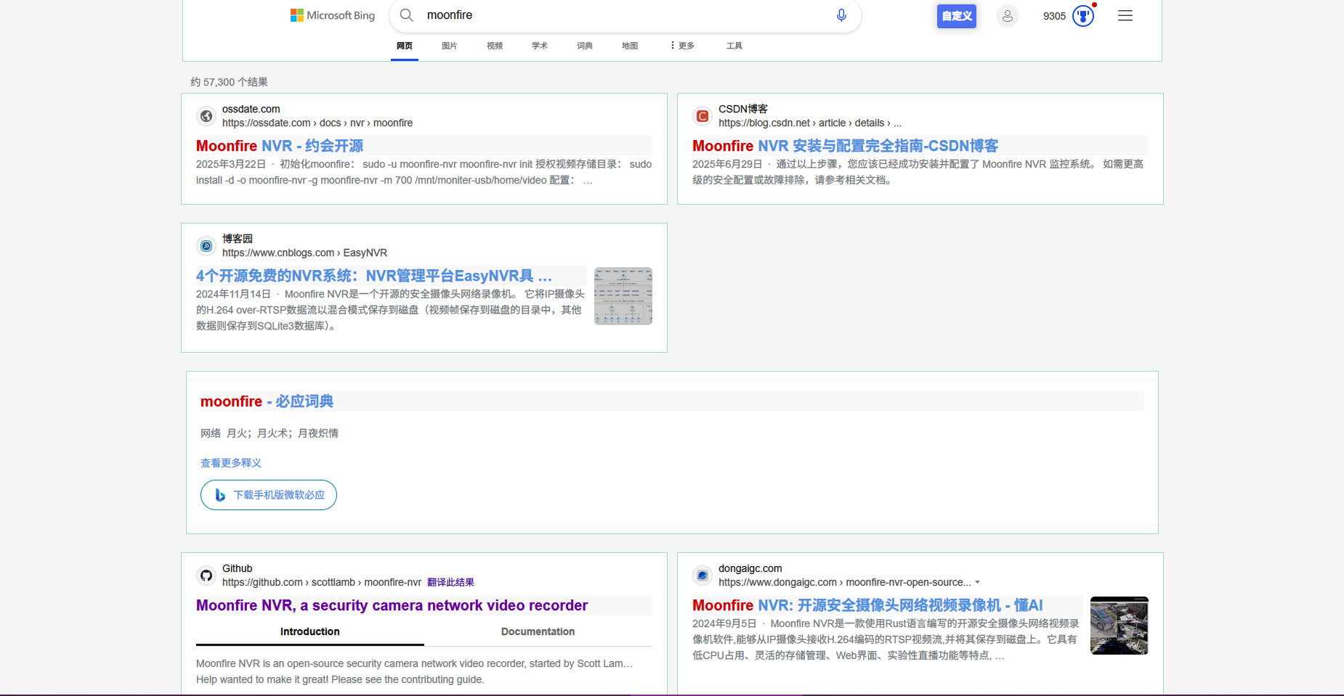Image resolution: width=1344 pixels, height=696 pixels.
Task: Open the hamburger settings menu
Action: point(1125,16)
